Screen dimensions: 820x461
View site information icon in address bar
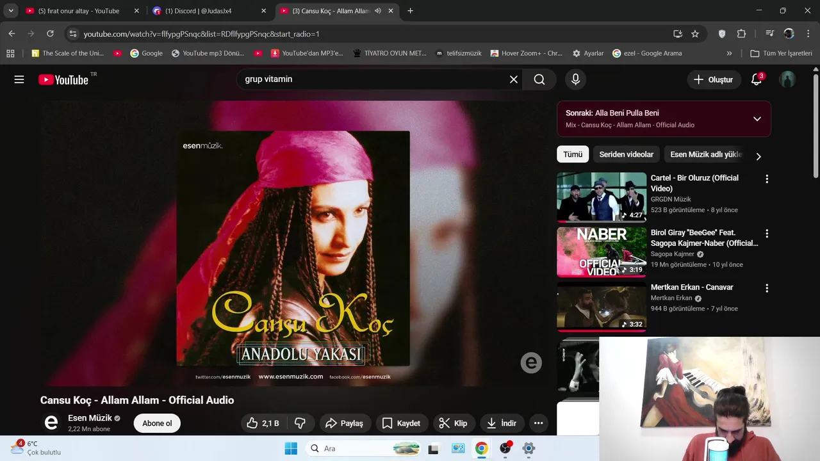pyautogui.click(x=73, y=34)
